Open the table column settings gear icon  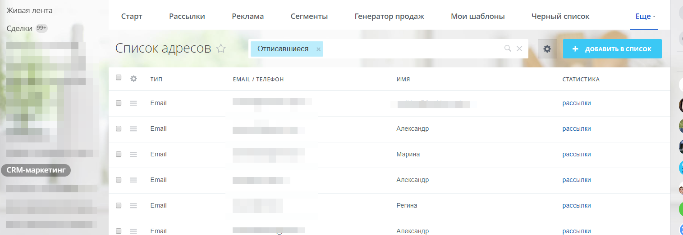tap(133, 79)
